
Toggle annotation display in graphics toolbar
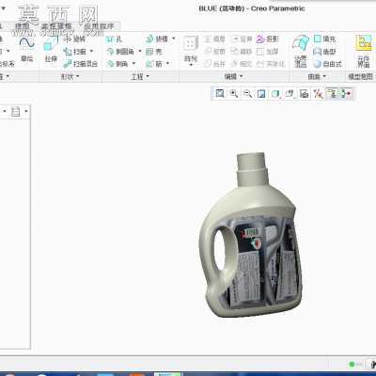332,93
